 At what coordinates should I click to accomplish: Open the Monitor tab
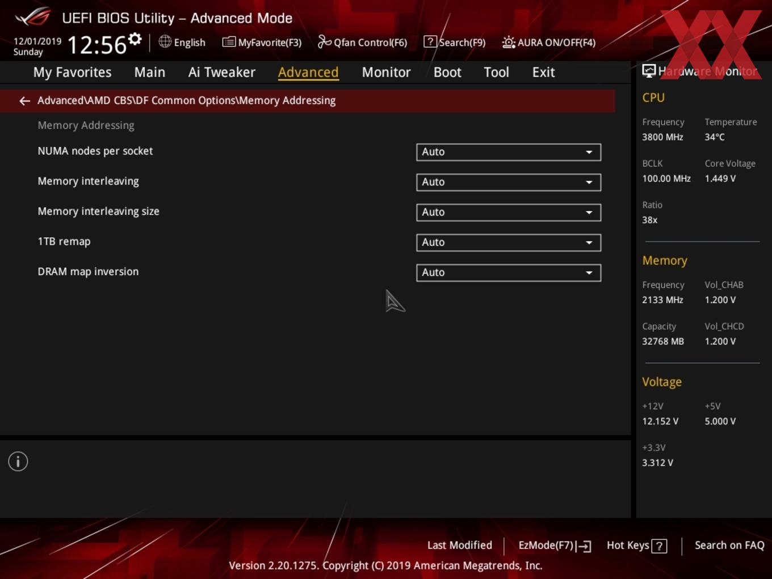[x=386, y=72]
